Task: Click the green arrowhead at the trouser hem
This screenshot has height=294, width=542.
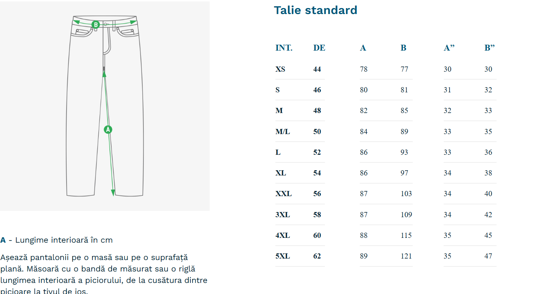Action: [113, 193]
